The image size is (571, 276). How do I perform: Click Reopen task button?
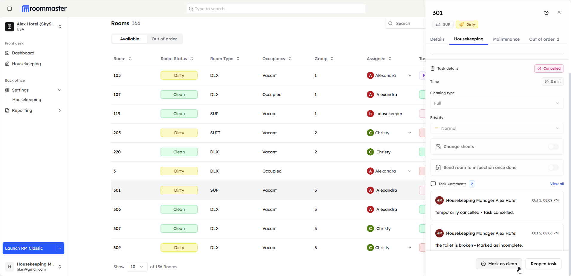pos(543,264)
